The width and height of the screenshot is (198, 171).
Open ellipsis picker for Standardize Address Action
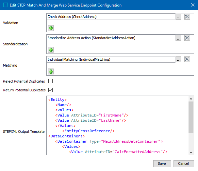click(178, 38)
